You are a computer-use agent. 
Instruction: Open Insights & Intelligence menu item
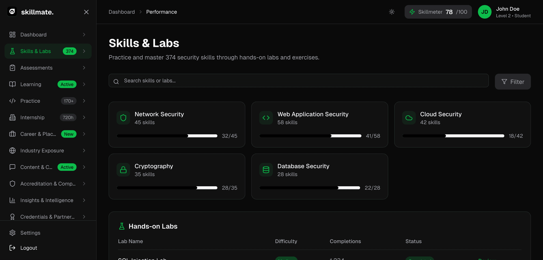[x=48, y=200]
